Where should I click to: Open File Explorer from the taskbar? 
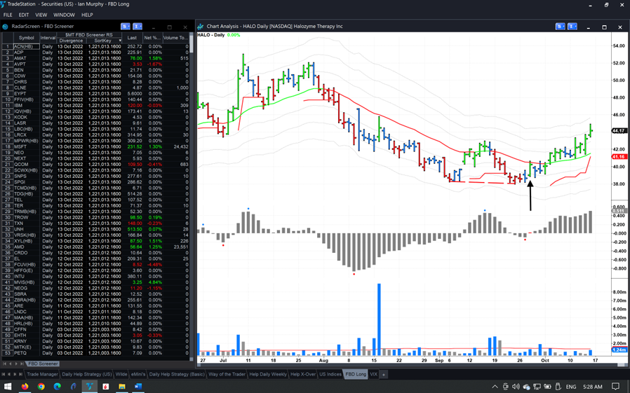coord(122,387)
